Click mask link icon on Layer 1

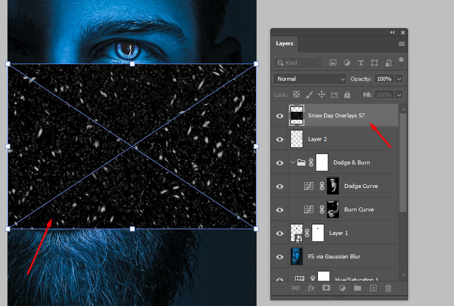pos(307,233)
